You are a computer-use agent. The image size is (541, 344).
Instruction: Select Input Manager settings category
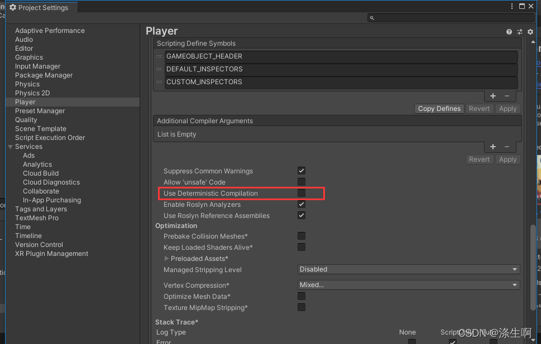(x=37, y=66)
